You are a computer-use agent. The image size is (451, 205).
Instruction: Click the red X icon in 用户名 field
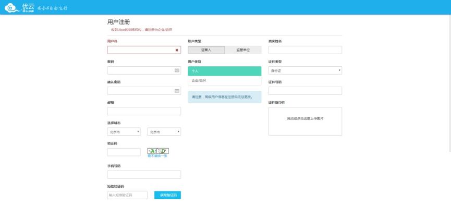(x=177, y=50)
